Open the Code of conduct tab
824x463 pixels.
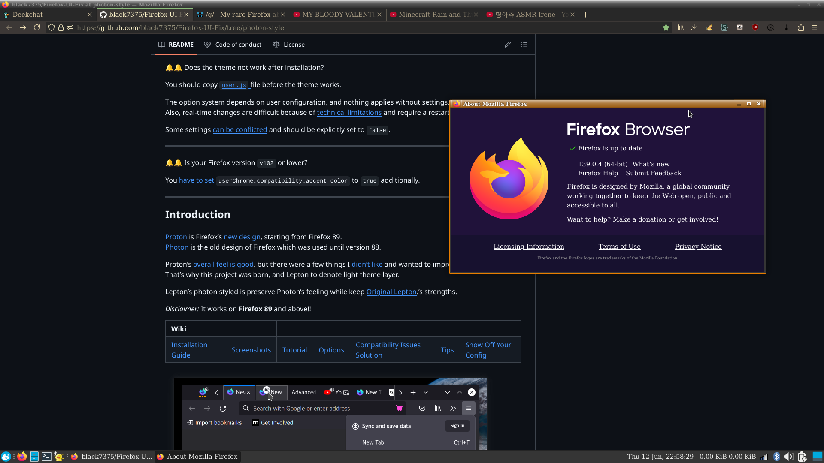tap(233, 45)
